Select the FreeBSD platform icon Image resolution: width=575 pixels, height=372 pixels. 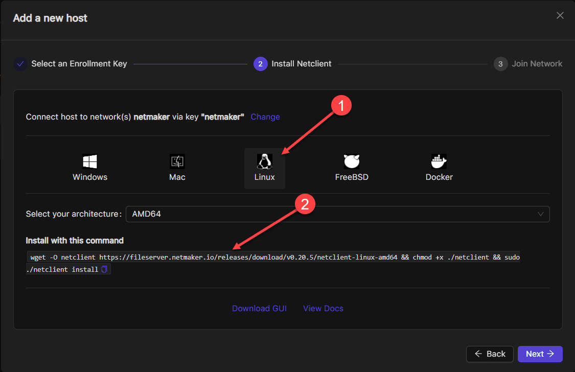pyautogui.click(x=352, y=161)
